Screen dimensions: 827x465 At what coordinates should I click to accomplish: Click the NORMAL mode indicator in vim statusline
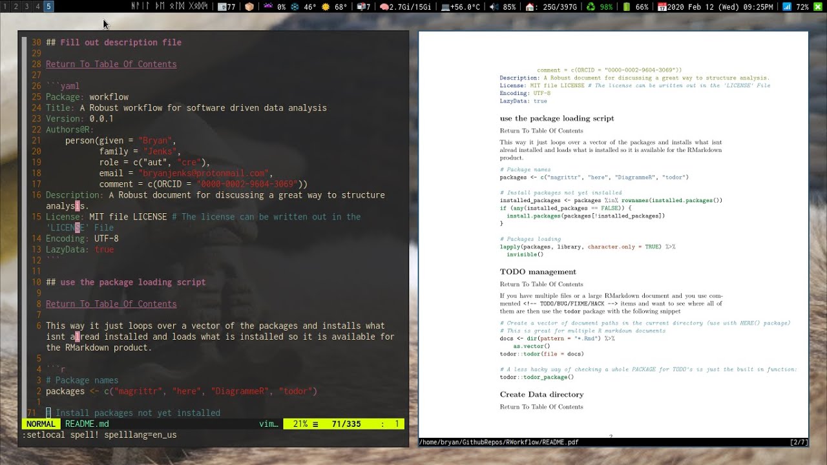coord(41,424)
